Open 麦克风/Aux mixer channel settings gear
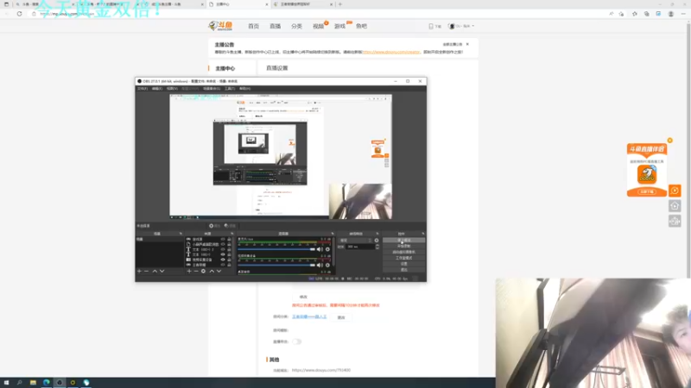Image resolution: width=691 pixels, height=388 pixels. tap(327, 249)
